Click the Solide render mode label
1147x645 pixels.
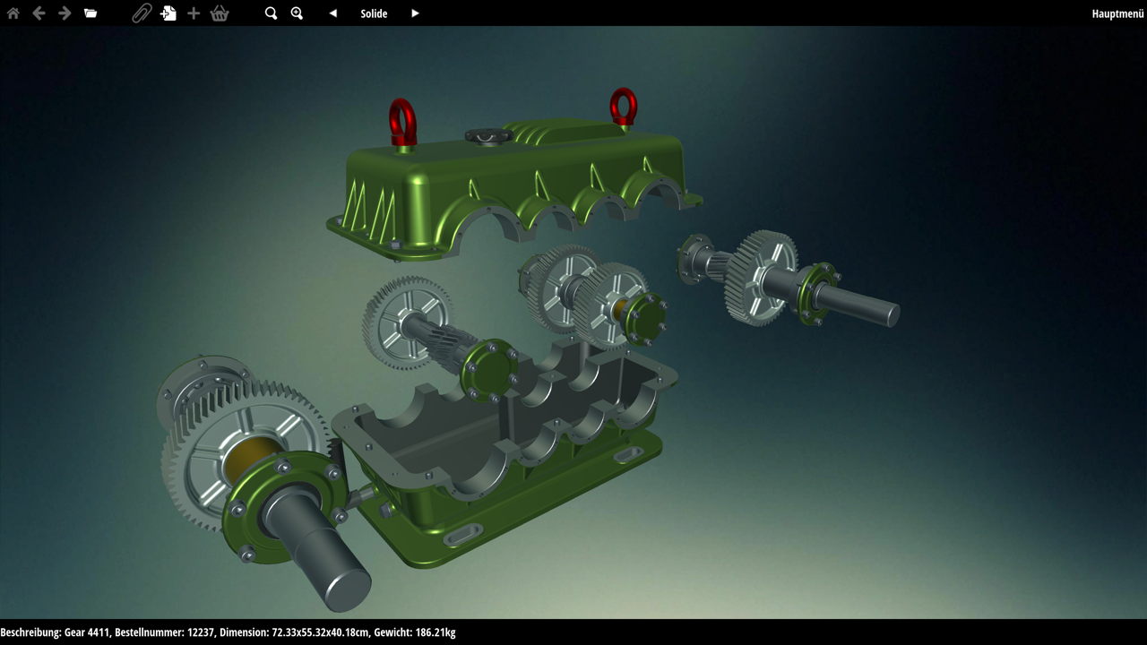tap(374, 13)
